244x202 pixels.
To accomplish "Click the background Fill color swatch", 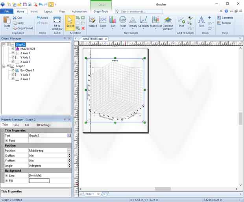I will [39, 181].
